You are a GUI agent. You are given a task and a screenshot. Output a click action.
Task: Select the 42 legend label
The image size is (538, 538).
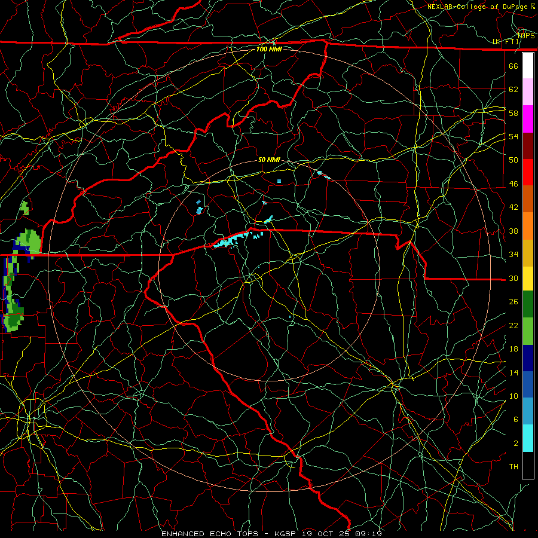tap(513, 207)
